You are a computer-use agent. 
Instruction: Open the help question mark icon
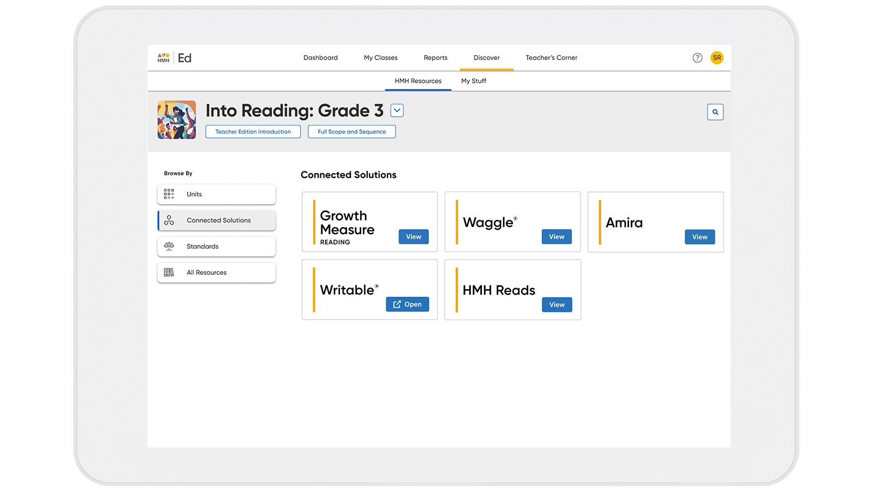697,58
